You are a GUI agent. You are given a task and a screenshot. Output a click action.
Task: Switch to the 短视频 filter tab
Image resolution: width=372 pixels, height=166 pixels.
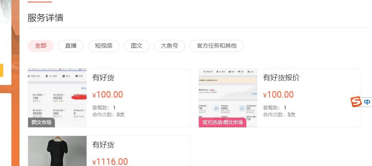[104, 46]
